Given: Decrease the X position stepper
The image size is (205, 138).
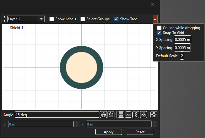Looking at the screenshot, I should coord(77,126).
